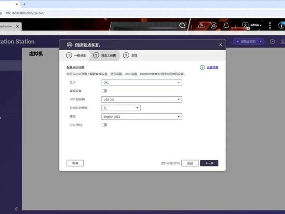The height and width of the screenshot is (214, 285).
Task: Open the admin account dropdown
Action: pyautogui.click(x=256, y=25)
